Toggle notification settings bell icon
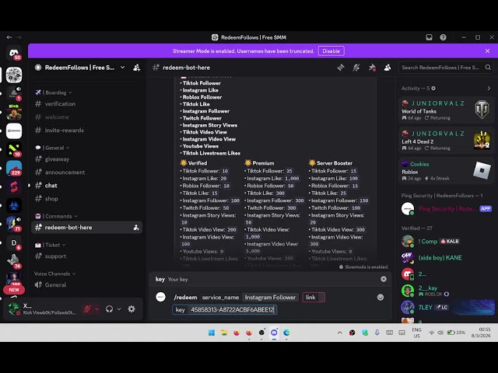Screen dimensions: 498x373 pos(356,68)
